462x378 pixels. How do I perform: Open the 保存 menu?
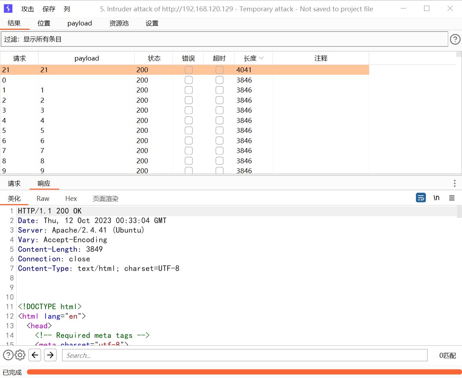[49, 9]
